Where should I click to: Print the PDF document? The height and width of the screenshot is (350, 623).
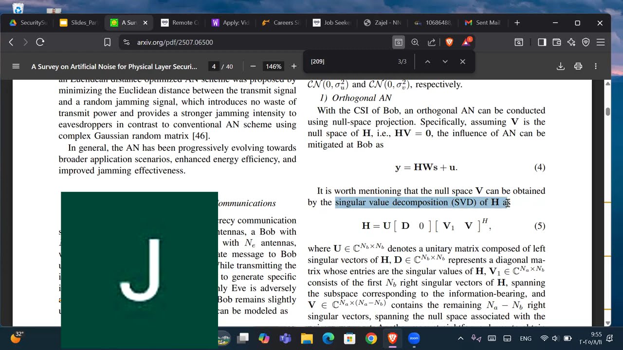(x=578, y=66)
